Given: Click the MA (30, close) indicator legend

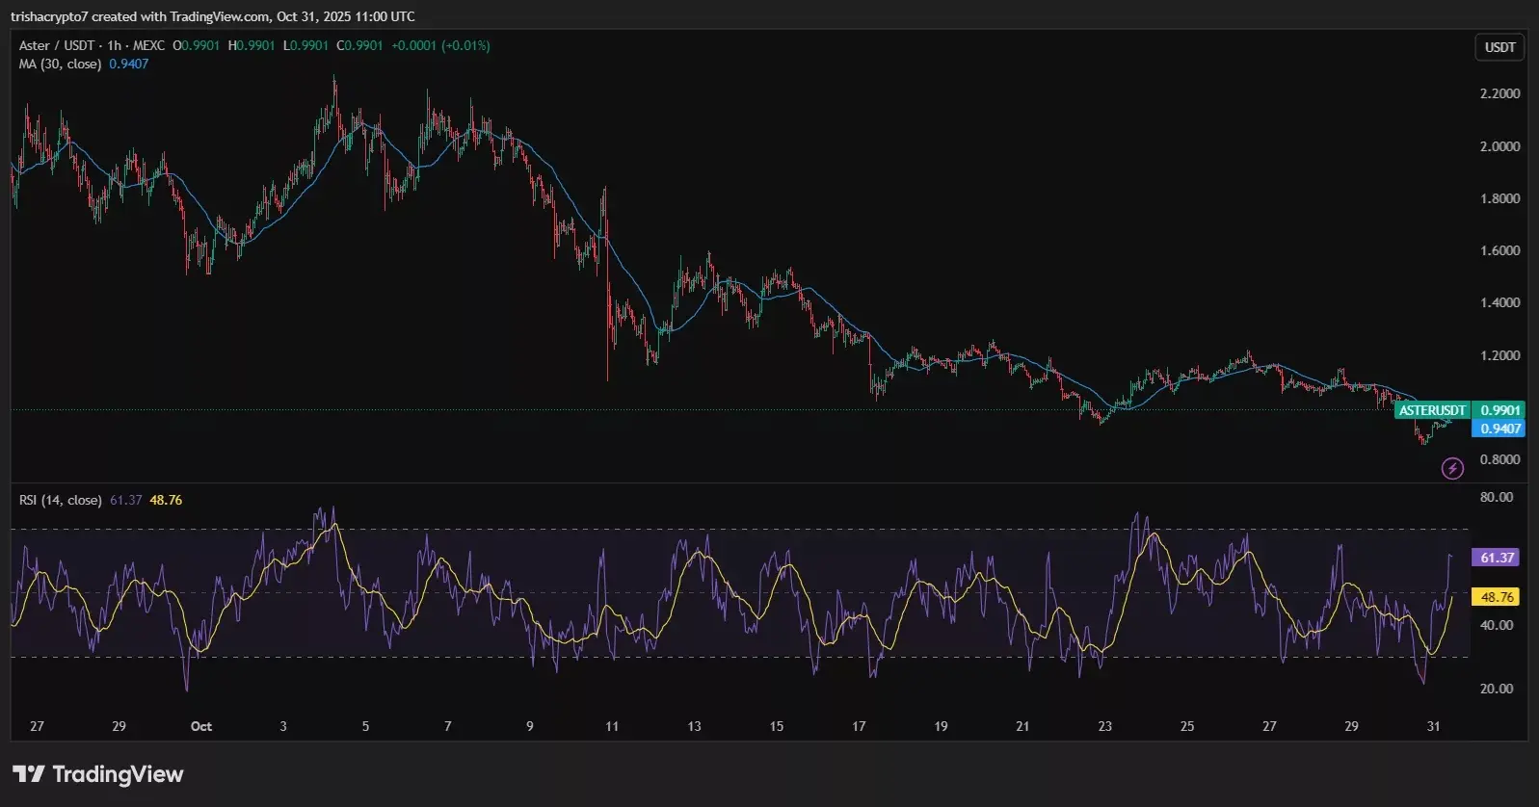Looking at the screenshot, I should pos(60,64).
